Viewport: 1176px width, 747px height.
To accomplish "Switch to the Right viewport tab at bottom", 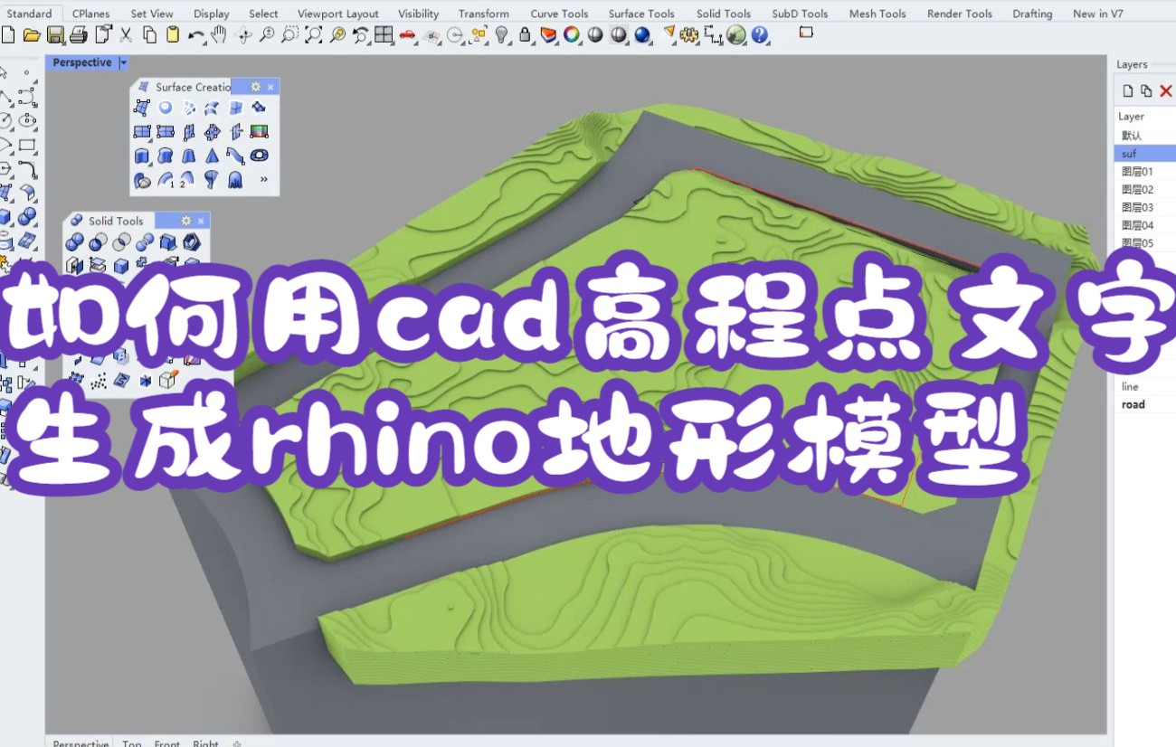I will point(205,742).
